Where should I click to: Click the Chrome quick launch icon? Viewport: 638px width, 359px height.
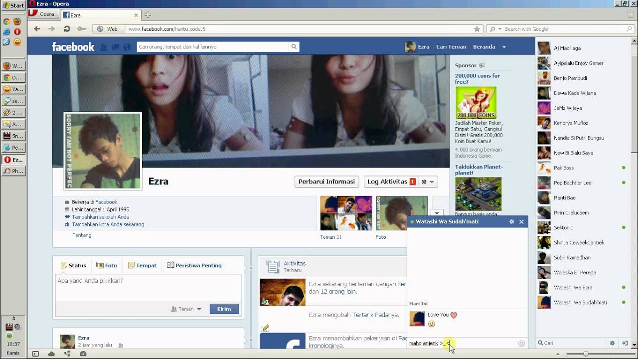6,21
